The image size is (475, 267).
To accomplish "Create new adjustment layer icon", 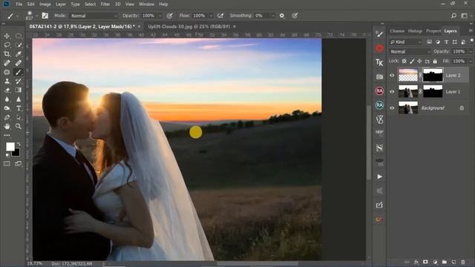I will tap(435, 262).
